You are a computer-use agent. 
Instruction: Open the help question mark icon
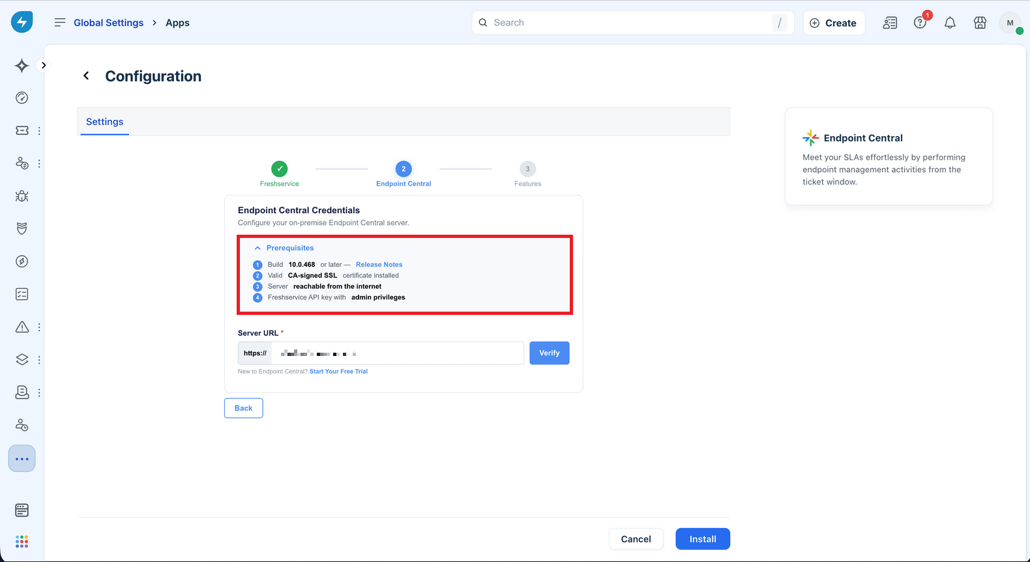tap(920, 23)
